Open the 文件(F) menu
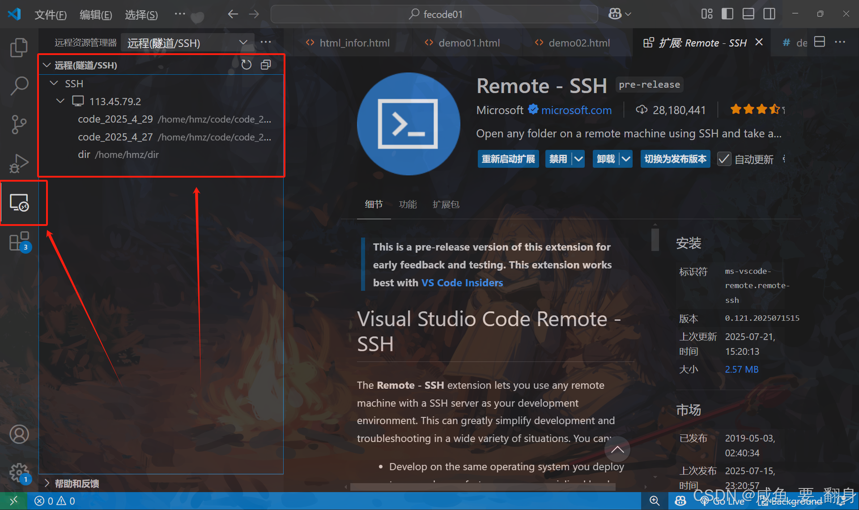Viewport: 859px width, 510px height. coord(51,15)
